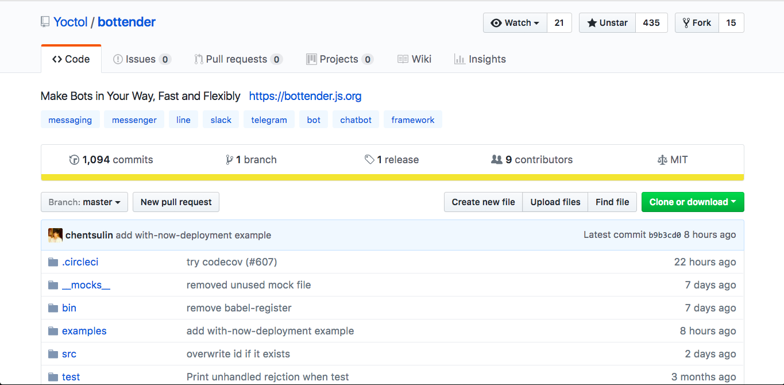Click the repository book icon beside Yoctol

pos(45,22)
